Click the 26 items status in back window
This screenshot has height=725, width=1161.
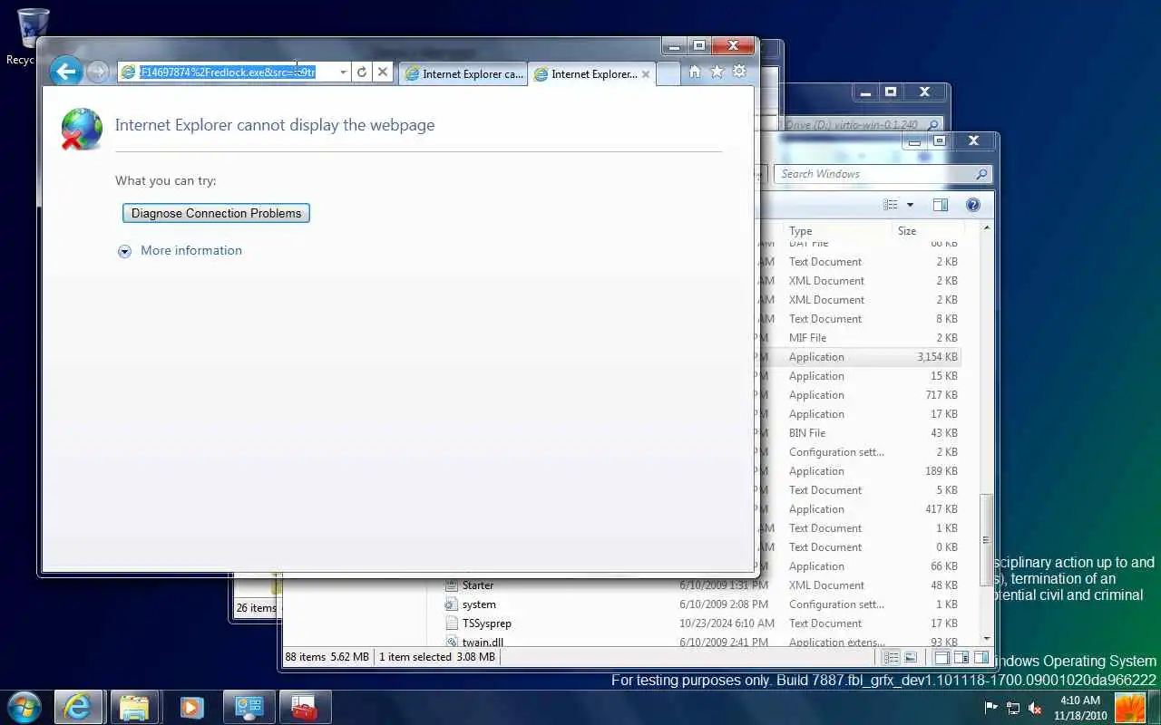[256, 608]
